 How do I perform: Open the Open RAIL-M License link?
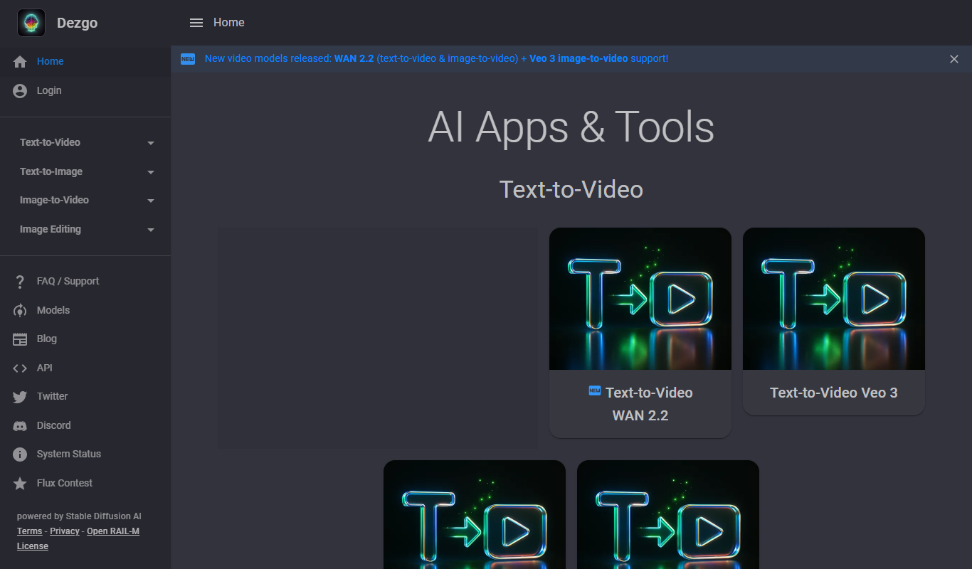pyautogui.click(x=78, y=538)
